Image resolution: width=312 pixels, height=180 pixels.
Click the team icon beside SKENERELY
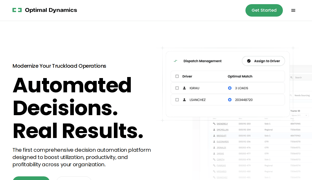214,124
